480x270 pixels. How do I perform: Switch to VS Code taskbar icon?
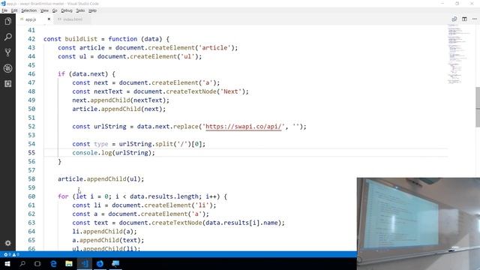(x=85, y=263)
